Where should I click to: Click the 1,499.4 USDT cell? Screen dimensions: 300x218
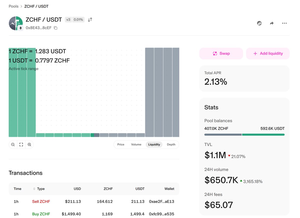tap(137, 214)
